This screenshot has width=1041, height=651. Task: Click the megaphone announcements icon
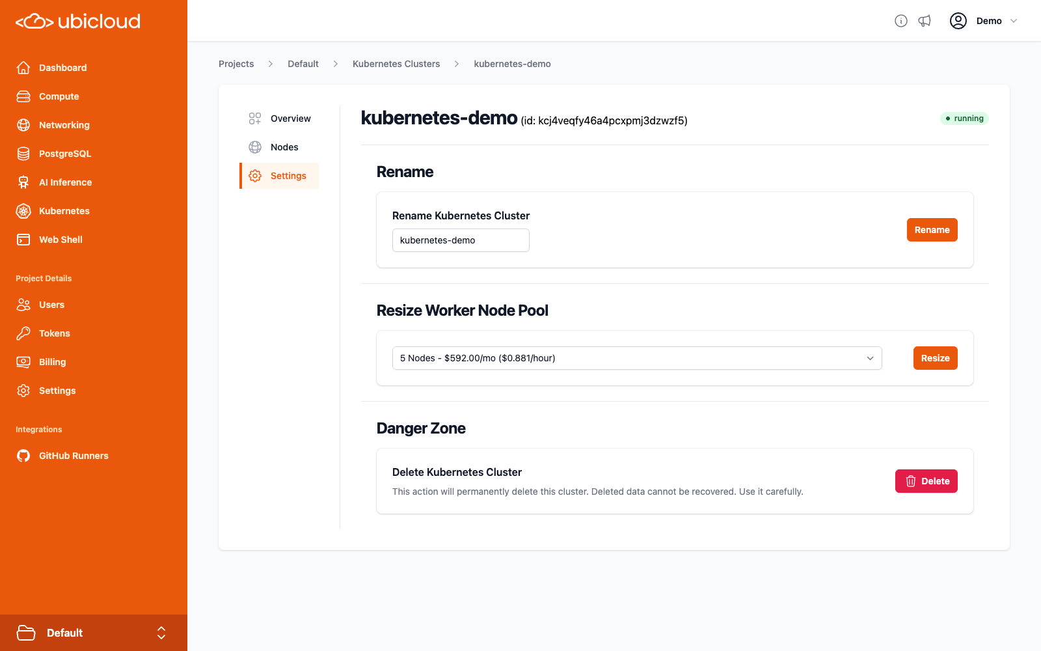pyautogui.click(x=925, y=20)
